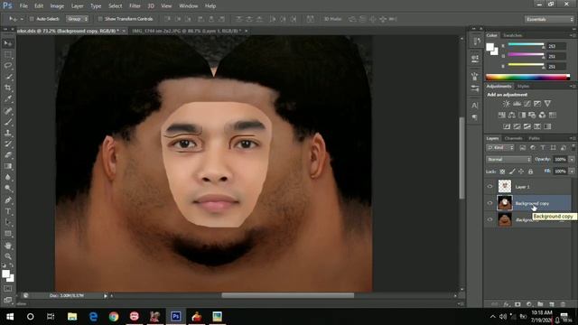Switch to the Styles tab
The image size is (578, 325).
click(x=523, y=87)
